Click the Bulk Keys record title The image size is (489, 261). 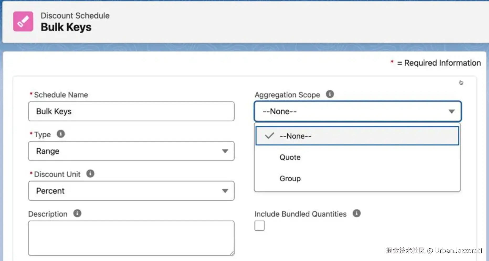click(x=66, y=27)
